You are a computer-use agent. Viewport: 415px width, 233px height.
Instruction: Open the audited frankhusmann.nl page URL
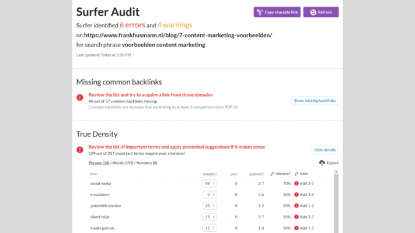[x=178, y=35]
